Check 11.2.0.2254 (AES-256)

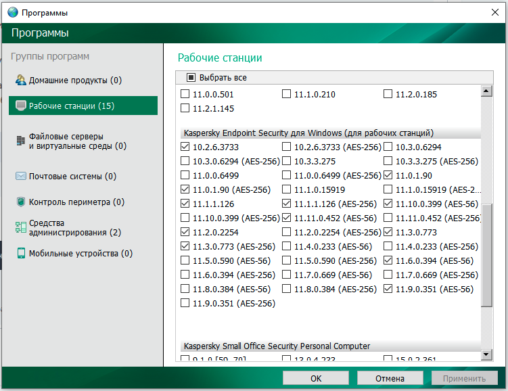(286, 232)
